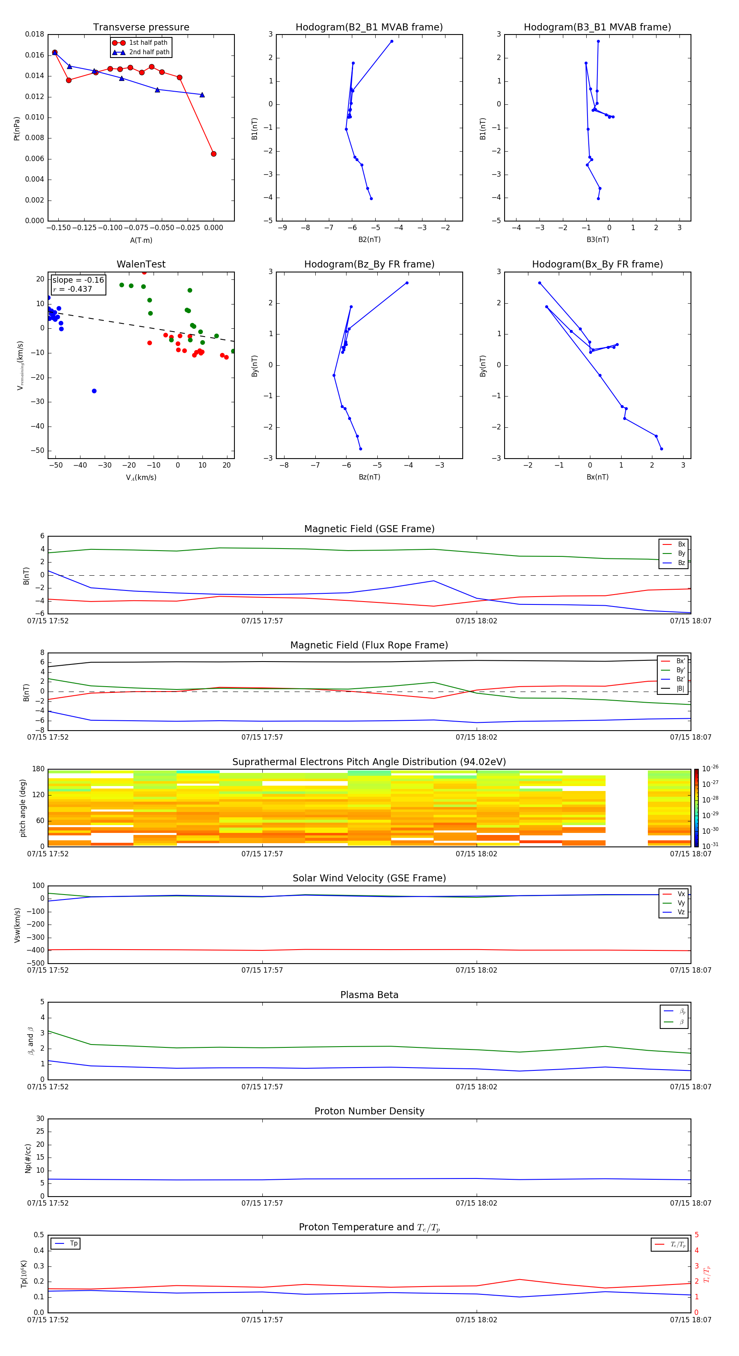739x1356 pixels.
Task: Click the 'Bx(nT)' x-axis label
Action: click(x=597, y=477)
